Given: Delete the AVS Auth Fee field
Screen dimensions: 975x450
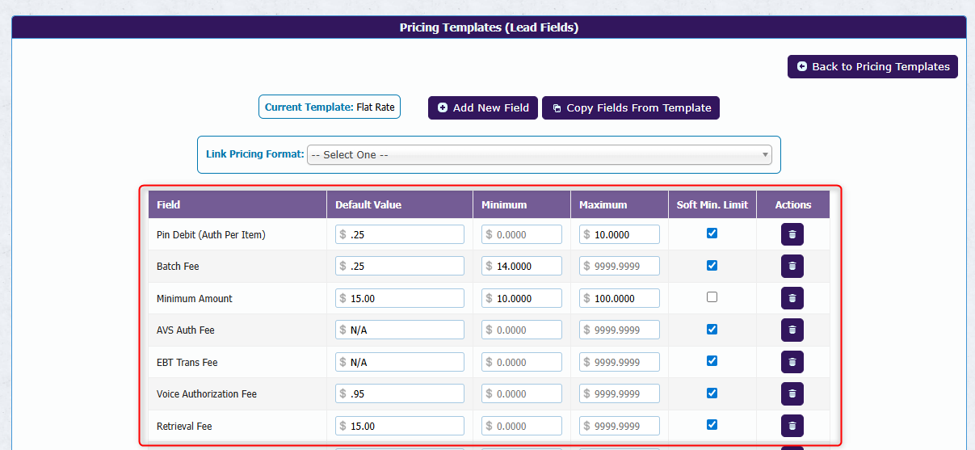Looking at the screenshot, I should 792,330.
